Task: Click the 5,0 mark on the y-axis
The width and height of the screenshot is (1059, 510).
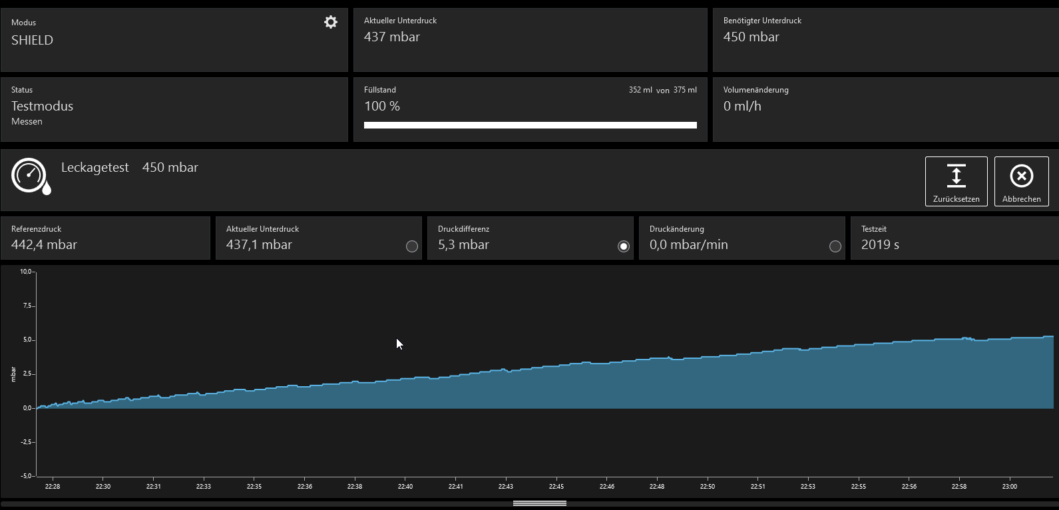Action: click(26, 340)
